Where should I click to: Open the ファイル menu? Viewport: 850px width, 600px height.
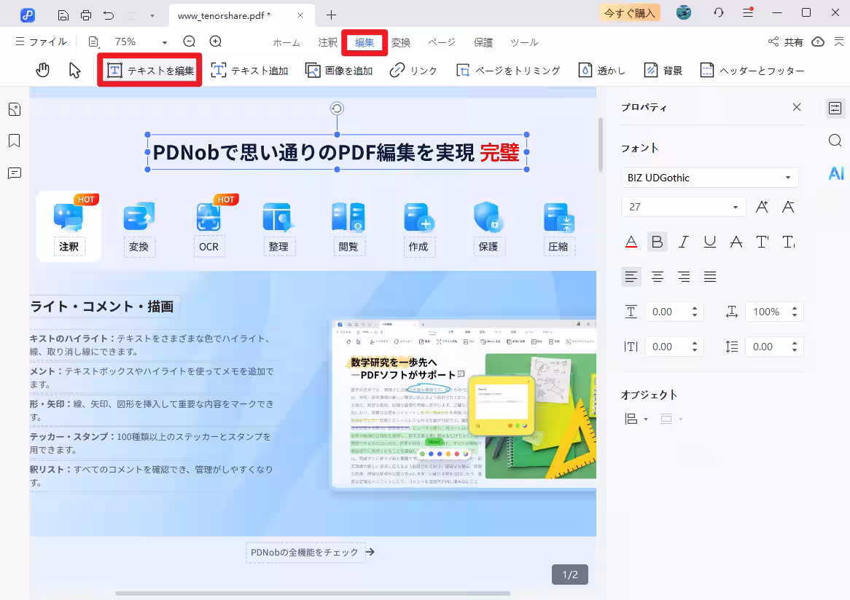40,42
